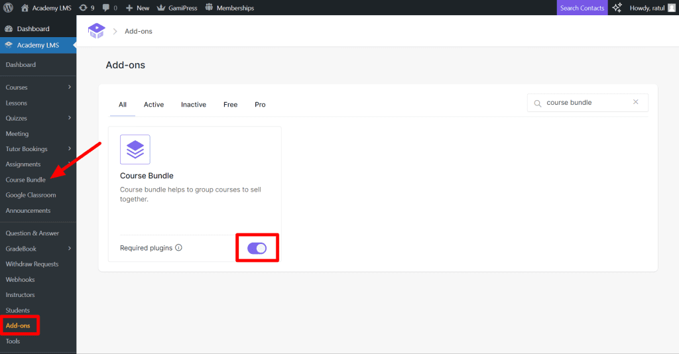Switch to the Pro add-ons tab
Viewport: 679px width, 354px height.
click(260, 105)
